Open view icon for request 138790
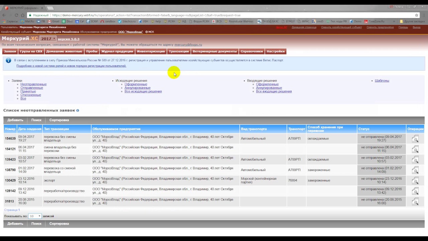The height and width of the screenshot is (241, 428). pos(415,170)
